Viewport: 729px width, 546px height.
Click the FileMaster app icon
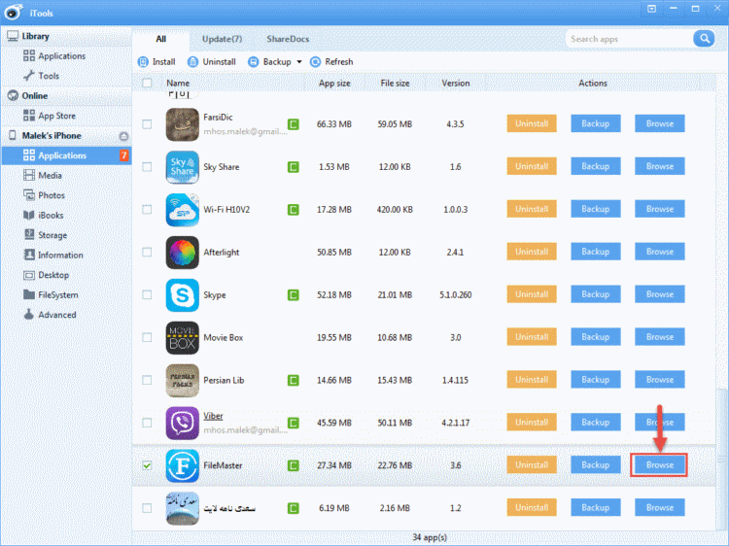click(x=183, y=465)
